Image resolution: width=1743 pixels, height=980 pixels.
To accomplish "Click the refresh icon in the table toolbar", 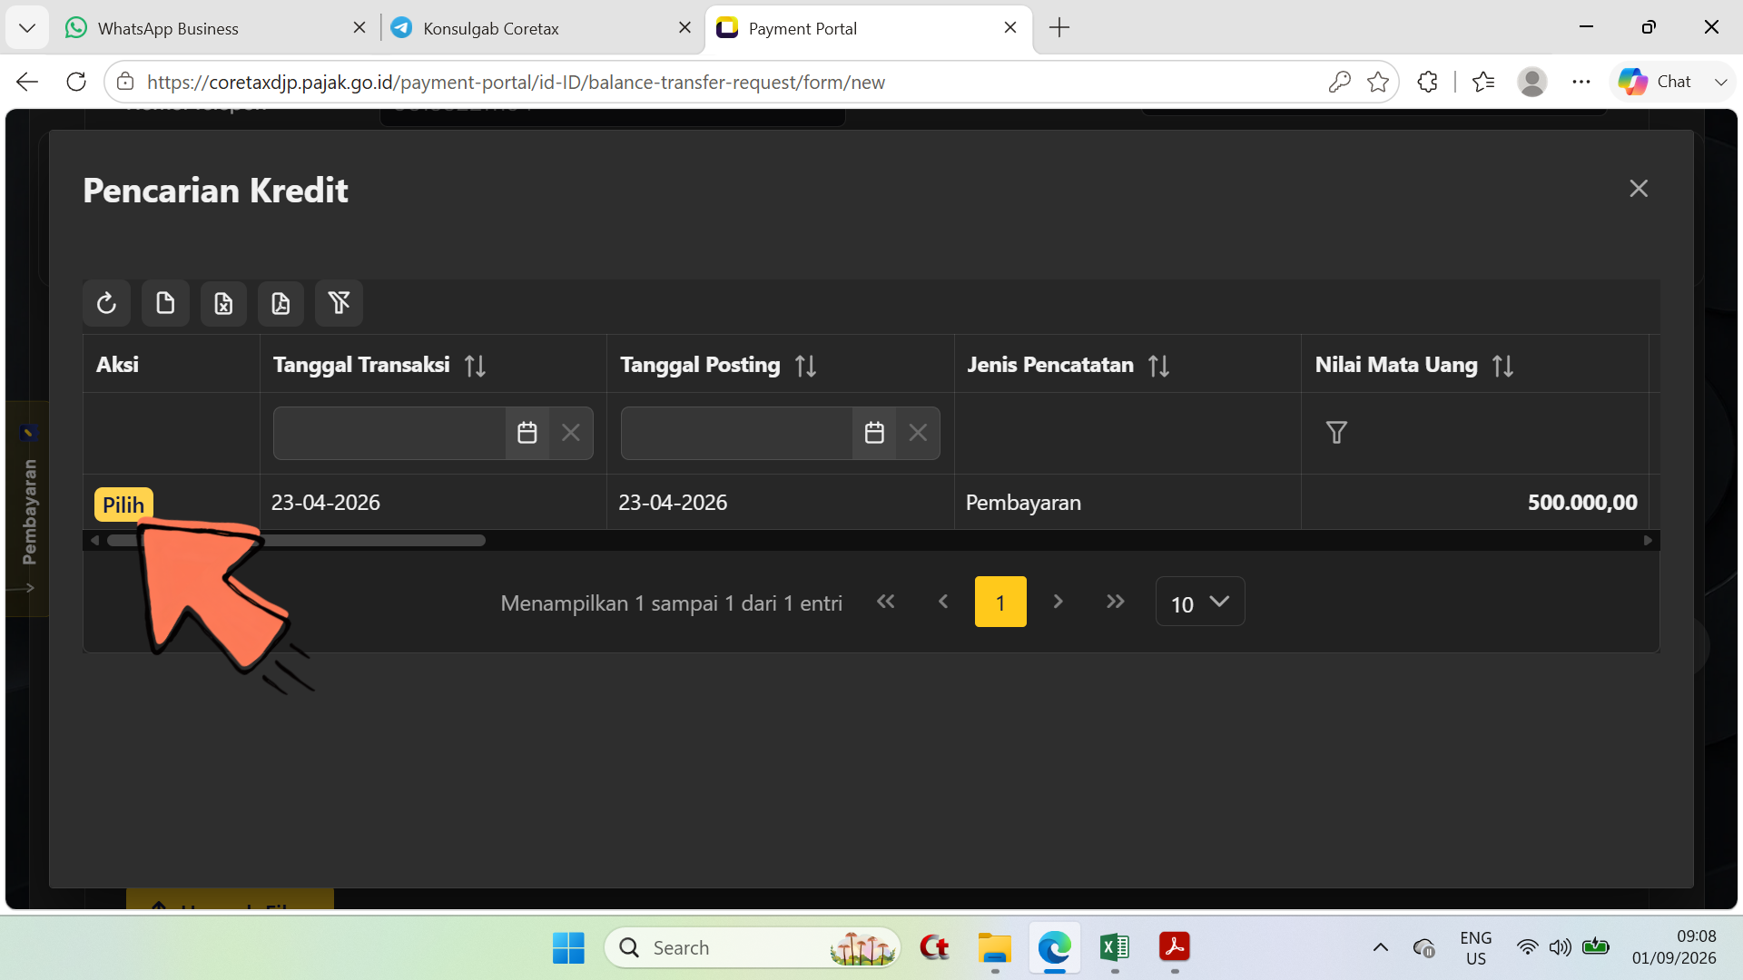I will (x=106, y=303).
